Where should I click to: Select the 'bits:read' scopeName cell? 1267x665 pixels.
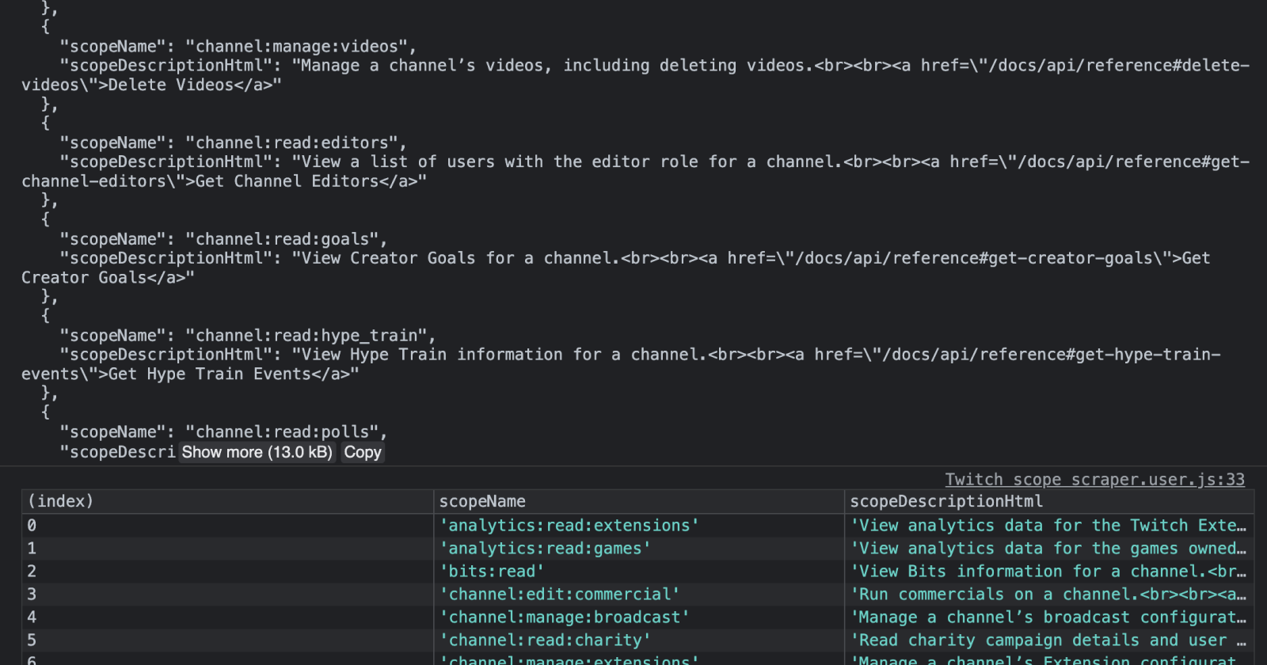(x=639, y=571)
